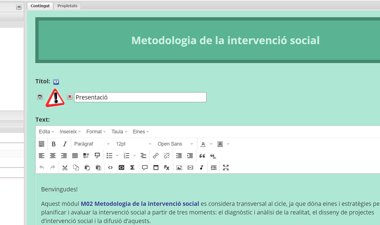380x225 pixels.
Task: Insert an audio file via the music note
Action: pos(202,167)
